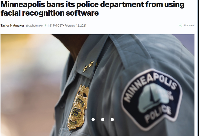This screenshot has height=136, width=199.
Task: Click the green comment speech bubble icon
Action: coord(180,25)
